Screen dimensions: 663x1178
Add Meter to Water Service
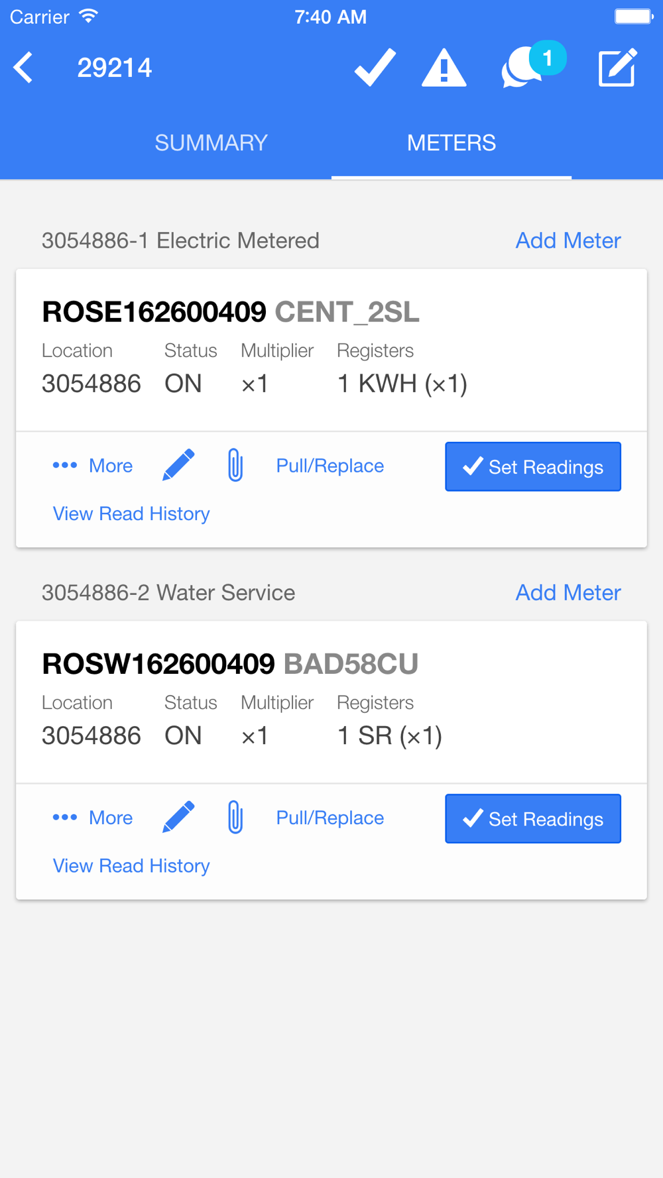pyautogui.click(x=568, y=592)
